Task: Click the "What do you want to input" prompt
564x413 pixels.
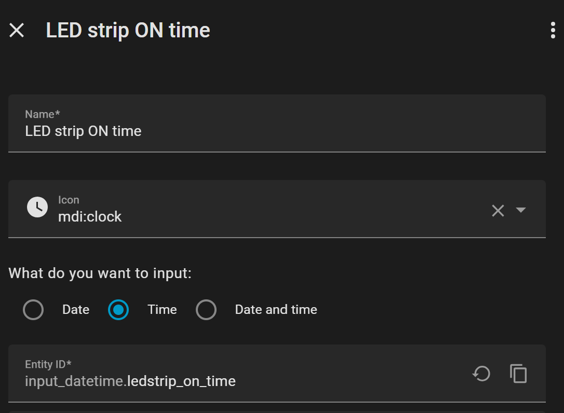Action: pos(100,273)
